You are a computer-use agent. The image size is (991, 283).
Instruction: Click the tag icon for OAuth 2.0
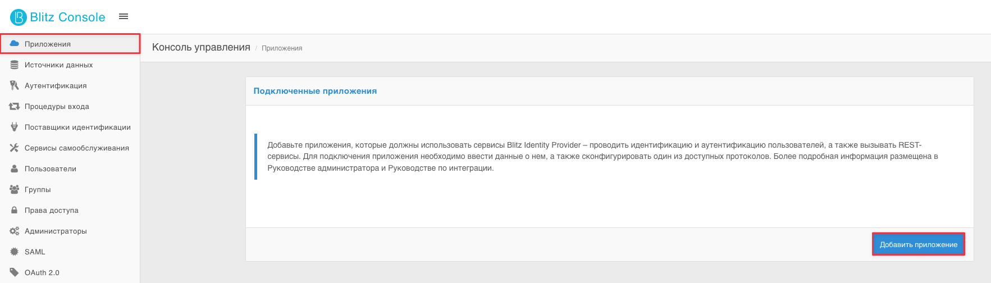coord(15,272)
